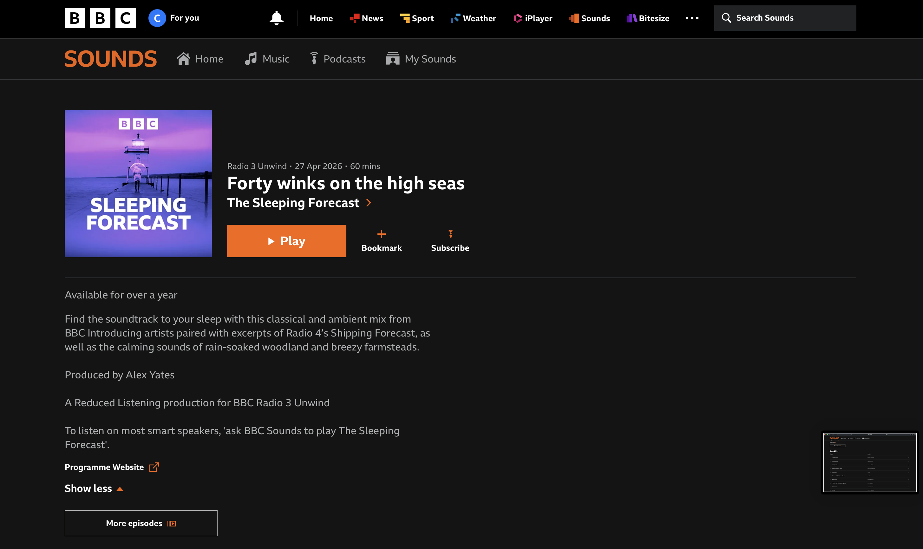Click the '27 Apr 2026' date text
The height and width of the screenshot is (549, 923).
pos(318,166)
